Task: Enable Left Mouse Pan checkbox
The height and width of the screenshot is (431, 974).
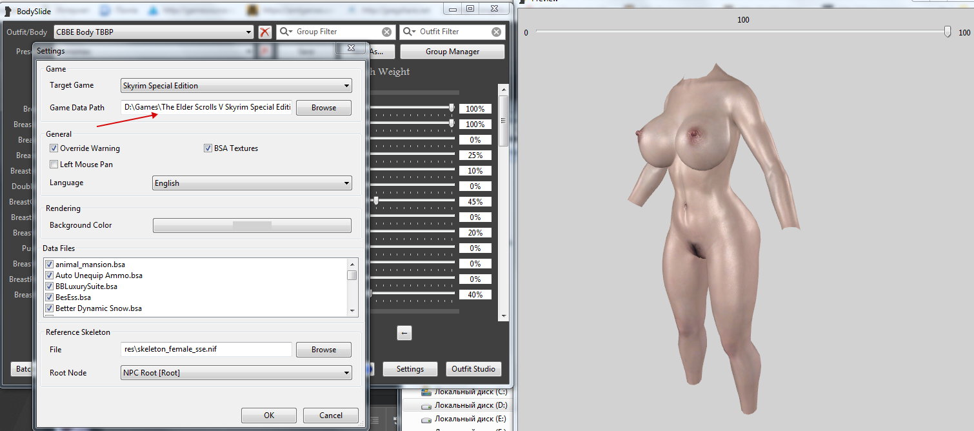Action: tap(54, 165)
